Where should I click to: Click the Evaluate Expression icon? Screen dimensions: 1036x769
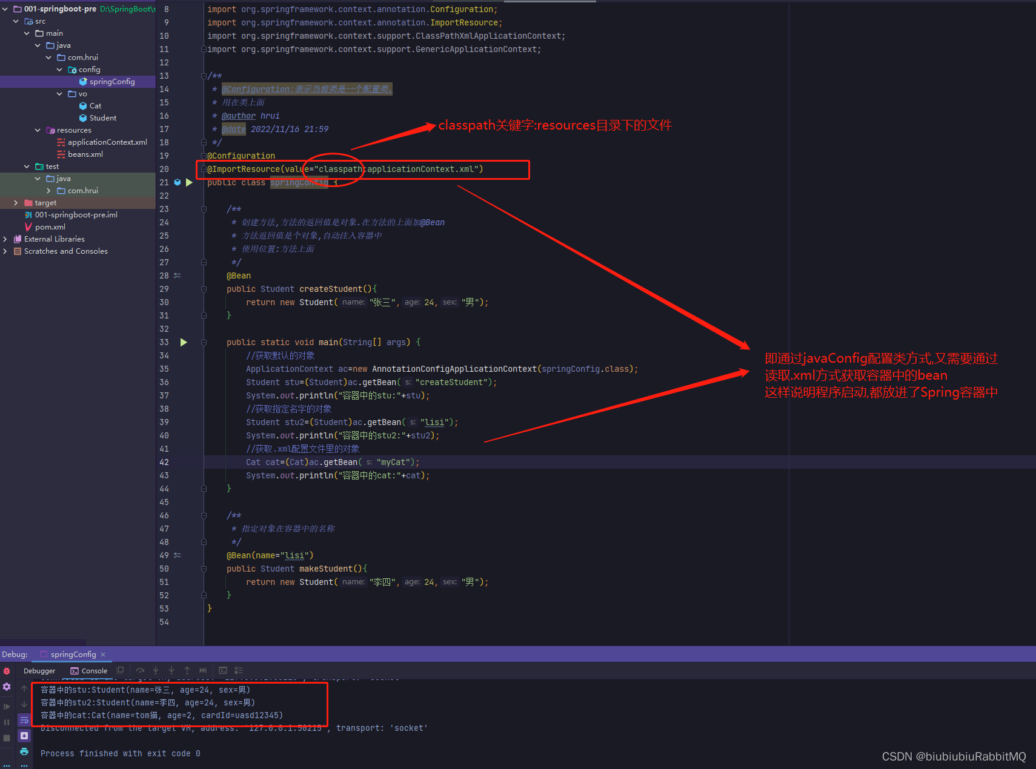click(x=223, y=670)
